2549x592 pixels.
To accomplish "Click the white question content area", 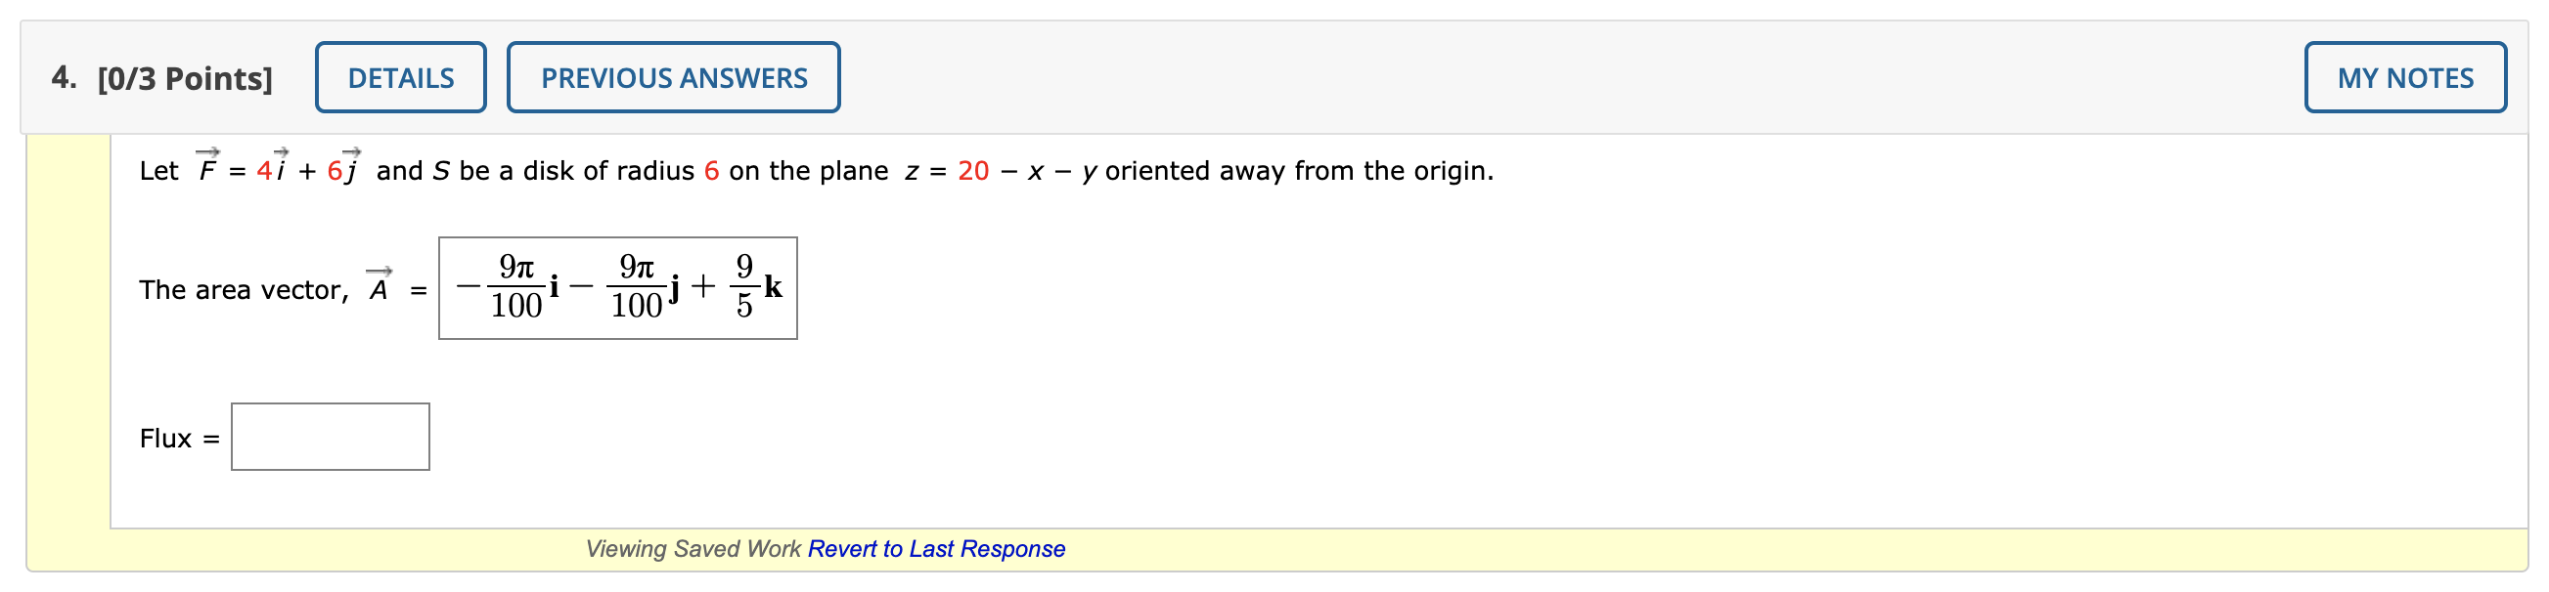I will 1584,396.
